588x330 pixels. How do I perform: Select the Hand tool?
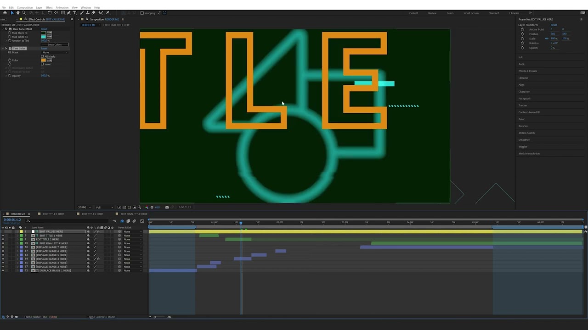[18, 13]
